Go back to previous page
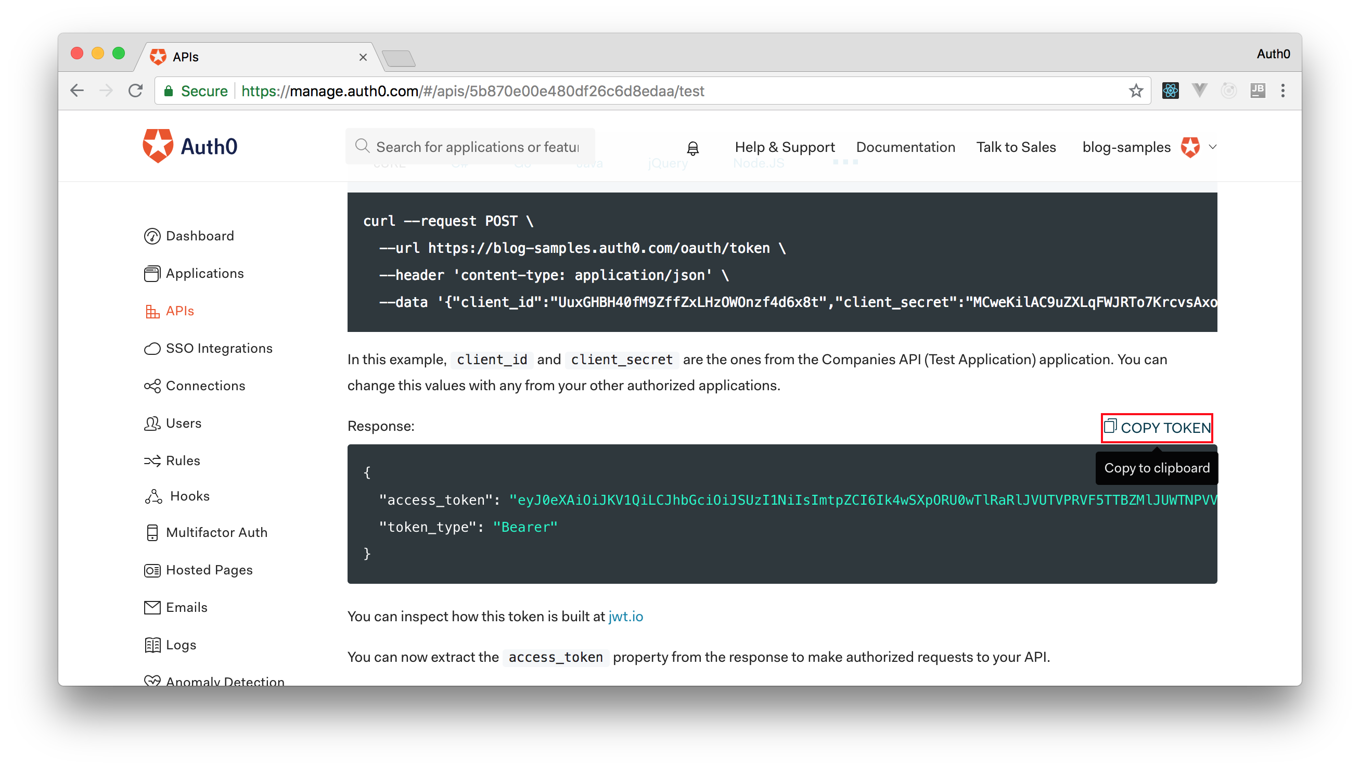 [77, 91]
